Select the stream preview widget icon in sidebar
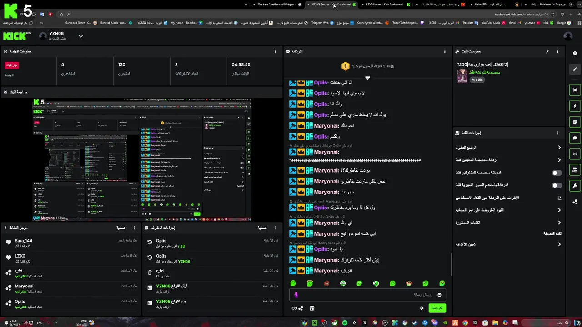 tap(575, 90)
